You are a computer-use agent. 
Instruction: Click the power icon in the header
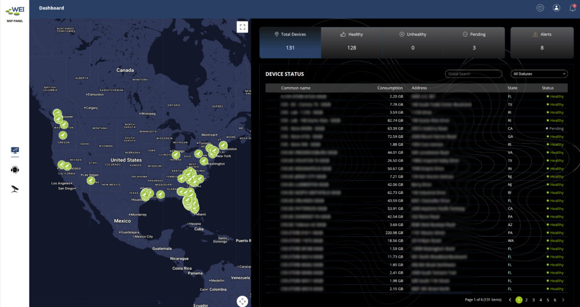point(540,8)
